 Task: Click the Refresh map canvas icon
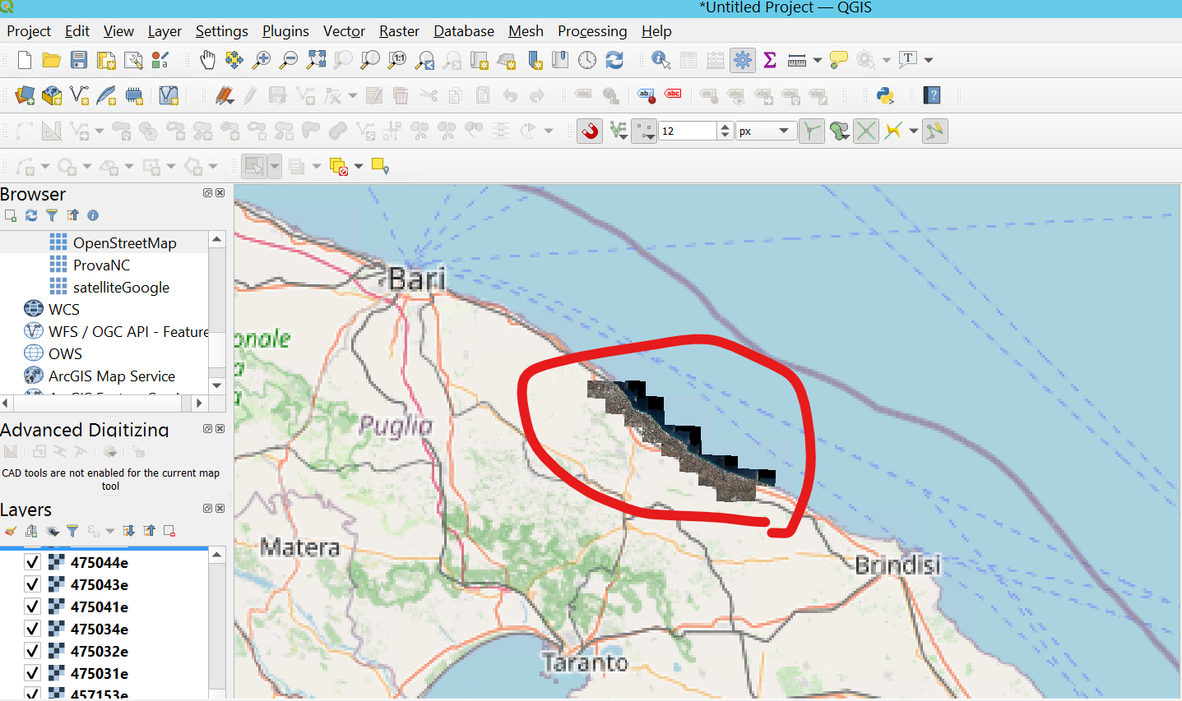(614, 60)
